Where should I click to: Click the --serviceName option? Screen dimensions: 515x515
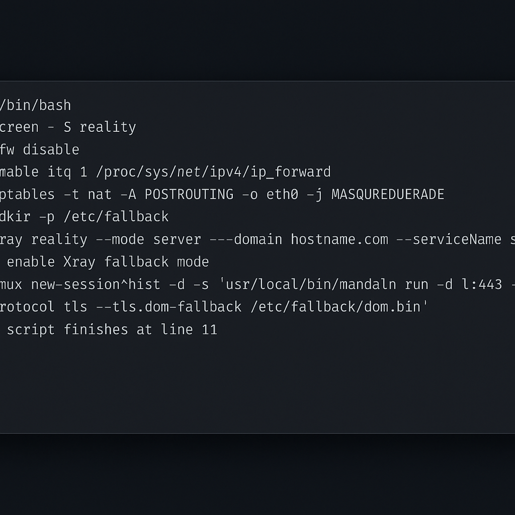[449, 239]
